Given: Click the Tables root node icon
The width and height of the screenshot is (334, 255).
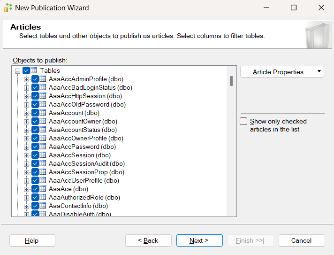Looking at the screenshot, I should click(x=34, y=70).
